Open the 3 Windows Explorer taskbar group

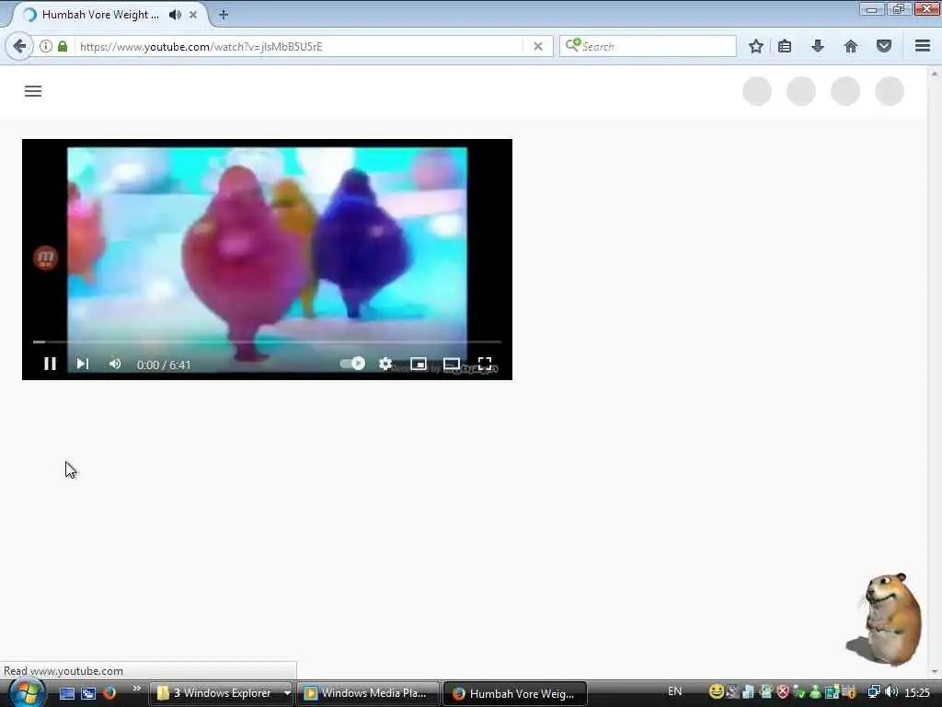pyautogui.click(x=216, y=693)
